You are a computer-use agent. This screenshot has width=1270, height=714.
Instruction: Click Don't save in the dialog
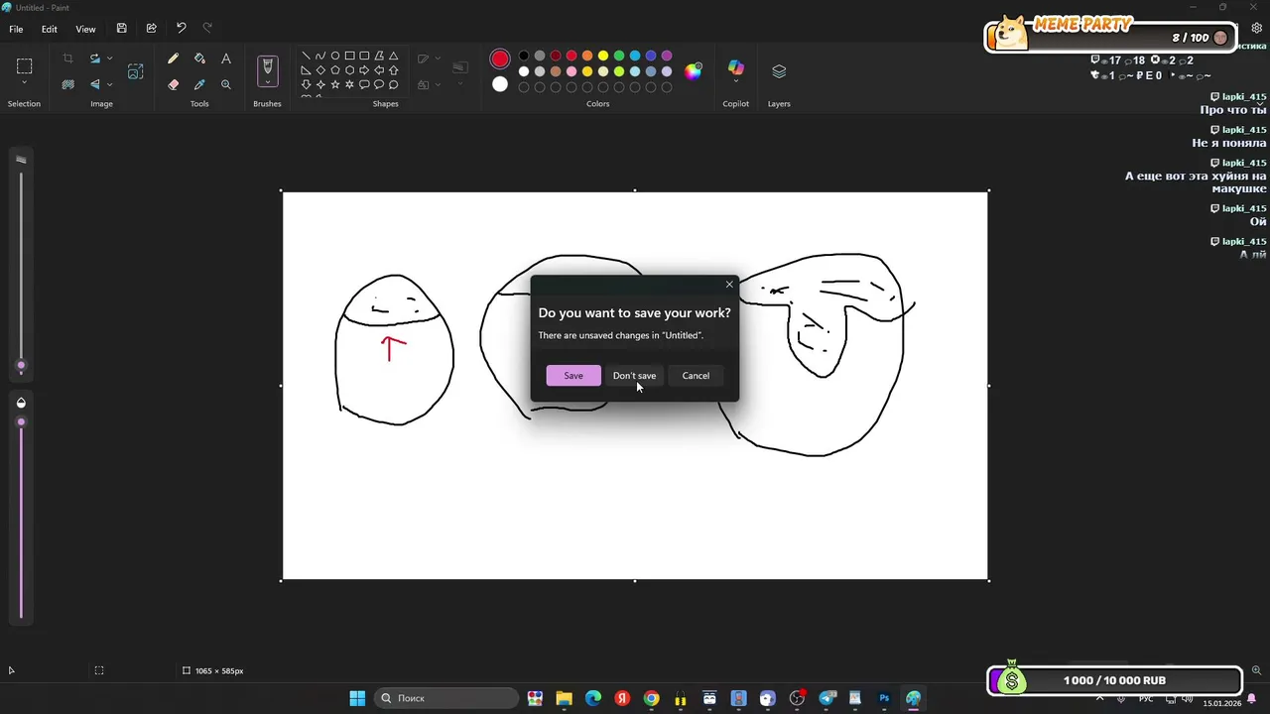pos(634,376)
